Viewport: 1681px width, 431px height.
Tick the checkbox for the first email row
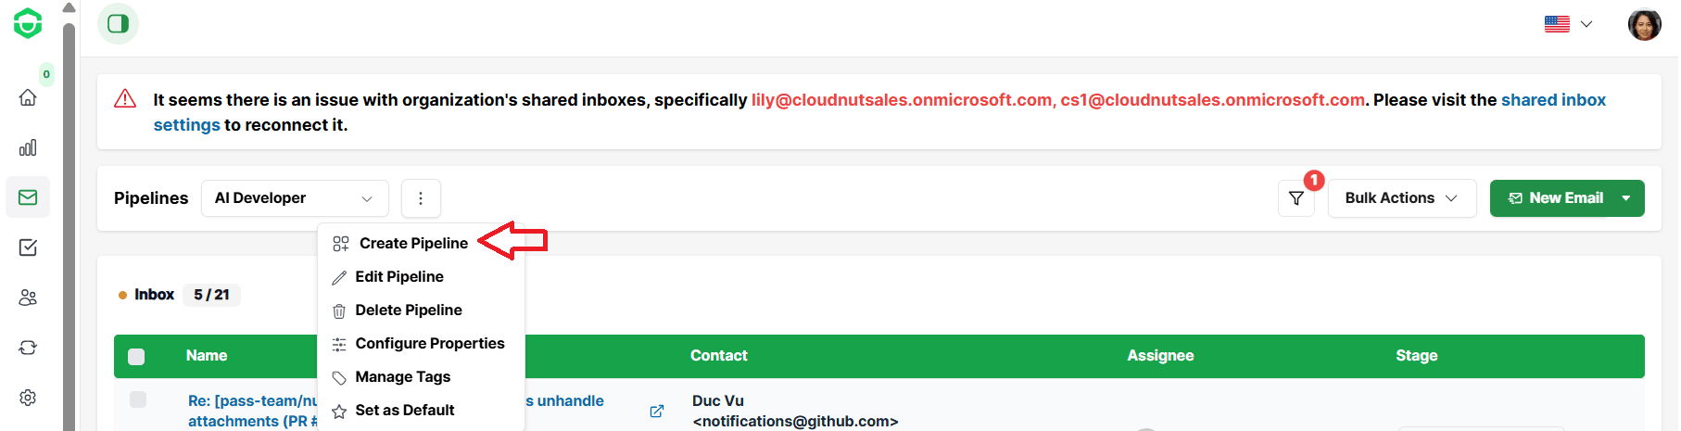138,399
